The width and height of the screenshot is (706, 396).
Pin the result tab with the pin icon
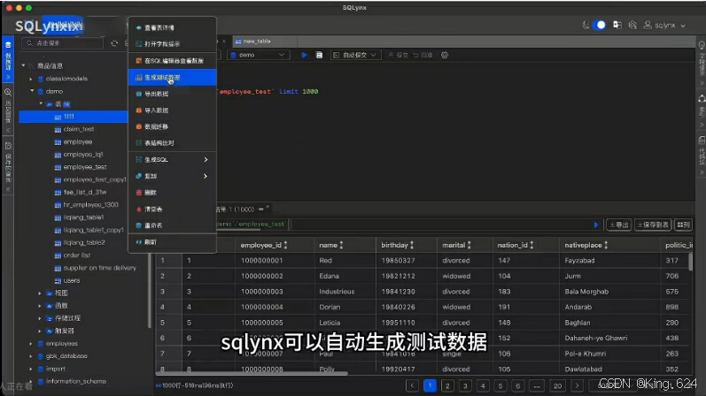(260, 209)
